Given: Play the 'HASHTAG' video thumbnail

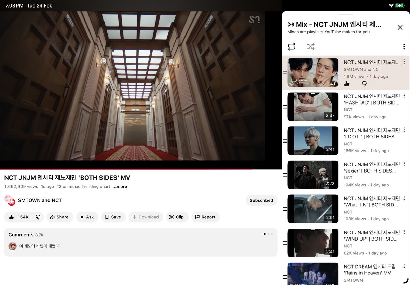Looking at the screenshot, I should 313,107.
